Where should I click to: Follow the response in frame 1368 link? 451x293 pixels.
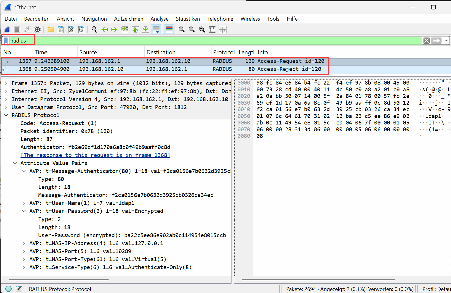pyautogui.click(x=95, y=155)
